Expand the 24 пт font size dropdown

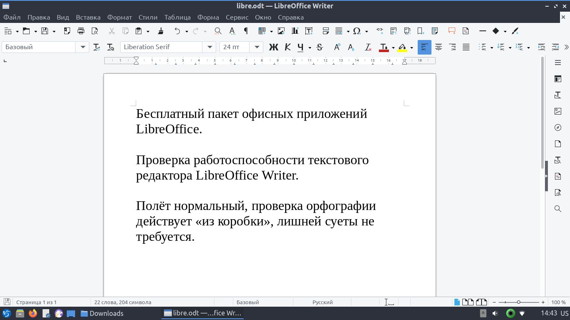pos(257,47)
